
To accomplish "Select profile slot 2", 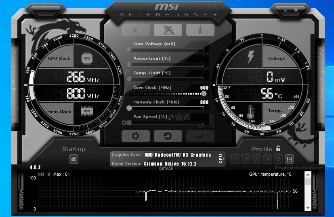I will coord(246,159).
